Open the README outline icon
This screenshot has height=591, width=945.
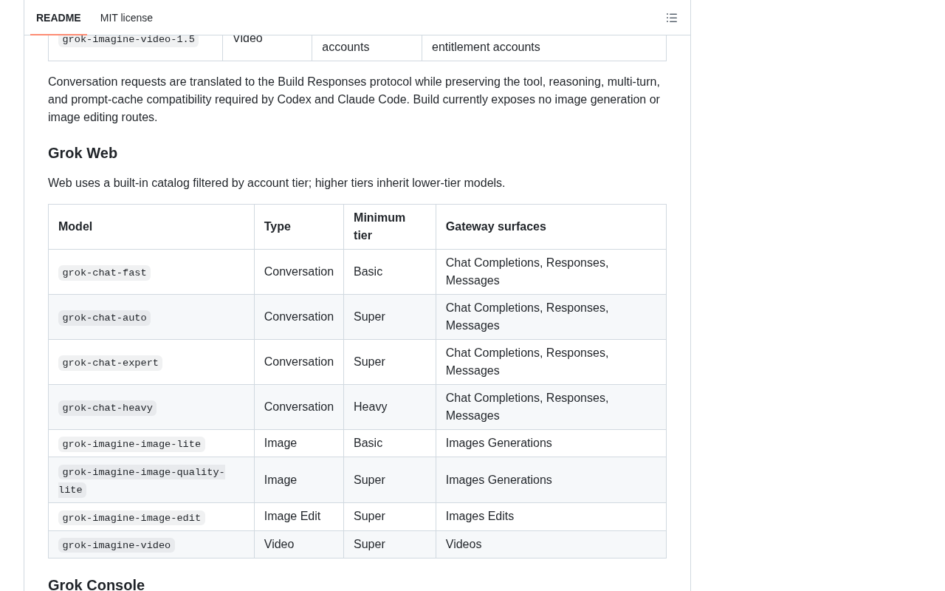tap(672, 18)
